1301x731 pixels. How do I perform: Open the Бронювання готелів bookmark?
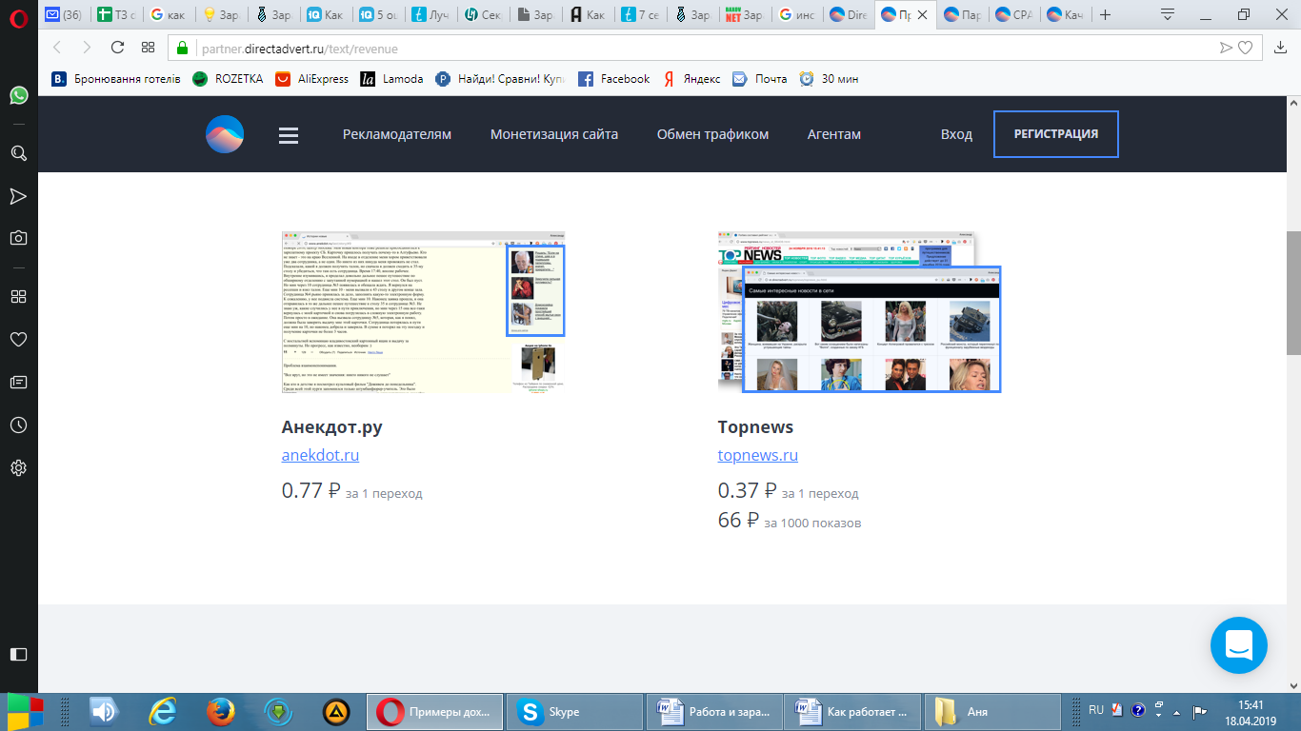click(116, 79)
